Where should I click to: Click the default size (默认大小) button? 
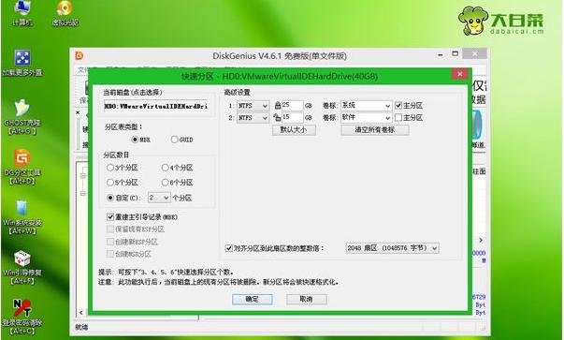(294, 129)
